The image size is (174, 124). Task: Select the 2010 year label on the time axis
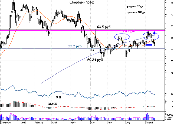24,123
